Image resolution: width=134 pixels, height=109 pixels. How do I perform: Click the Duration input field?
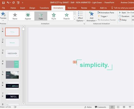(x=133, y=16)
